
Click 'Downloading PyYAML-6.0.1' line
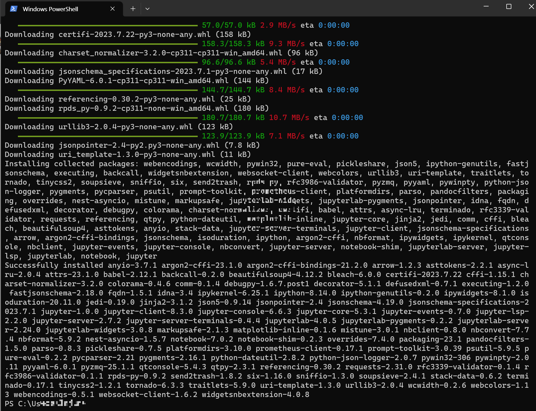click(137, 81)
